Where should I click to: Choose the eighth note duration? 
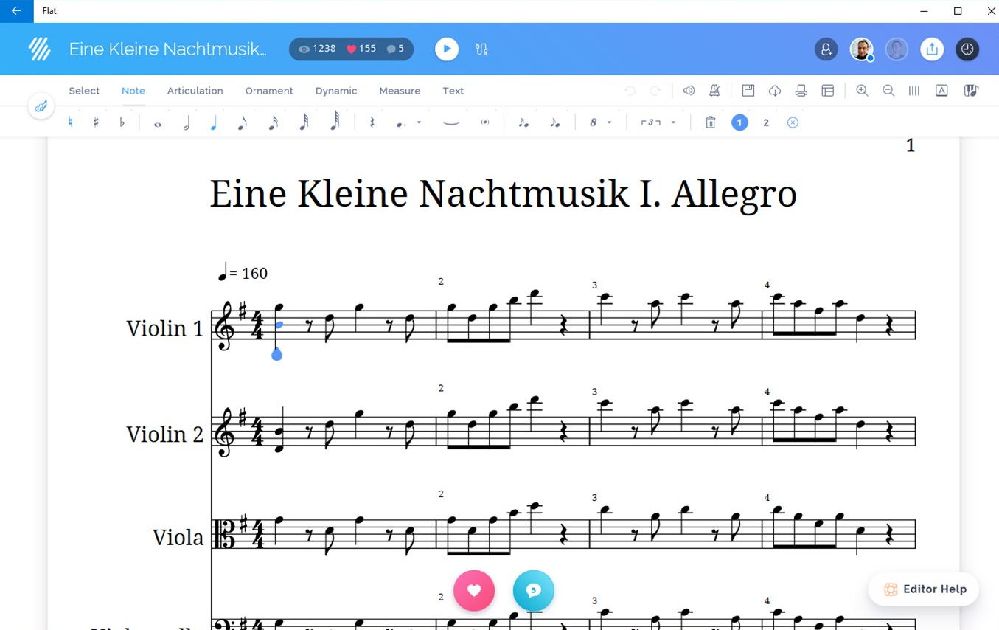click(242, 123)
